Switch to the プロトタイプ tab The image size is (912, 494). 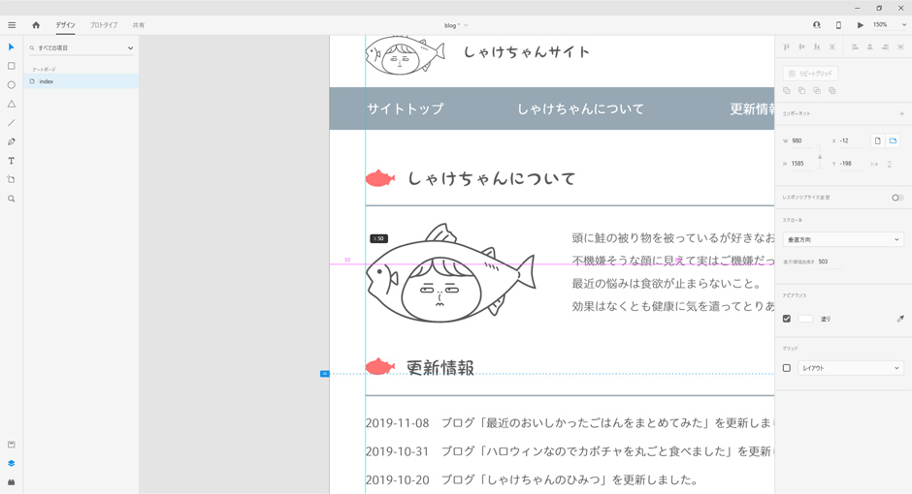click(x=104, y=25)
